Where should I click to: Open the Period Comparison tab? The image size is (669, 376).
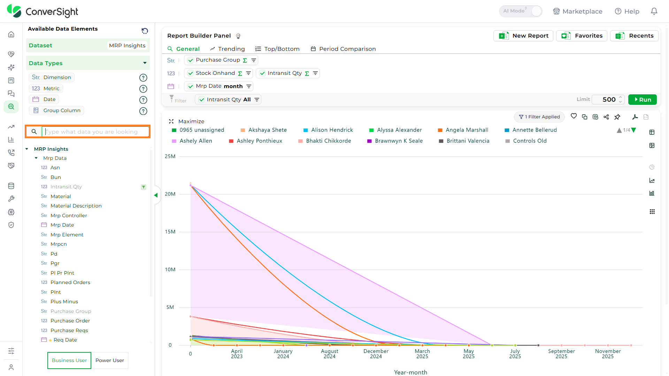point(343,49)
